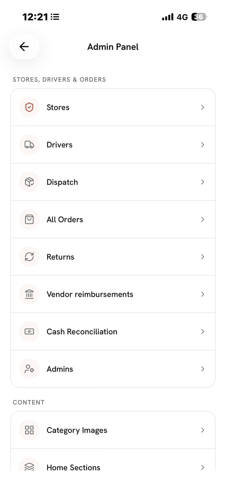Click the Vendor reimbursements bank icon
Viewport: 226px width, 490px height.
(29, 294)
